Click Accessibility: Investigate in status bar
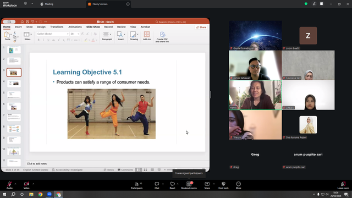This screenshot has height=198, width=352. click(67, 170)
